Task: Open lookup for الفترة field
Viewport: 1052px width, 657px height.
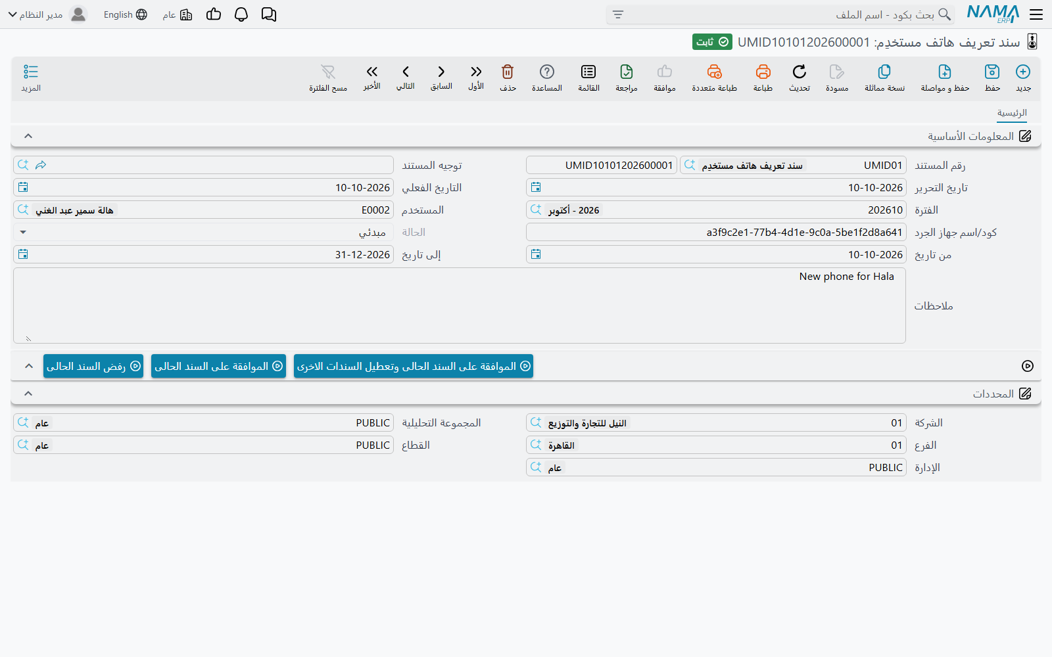Action: (x=536, y=210)
